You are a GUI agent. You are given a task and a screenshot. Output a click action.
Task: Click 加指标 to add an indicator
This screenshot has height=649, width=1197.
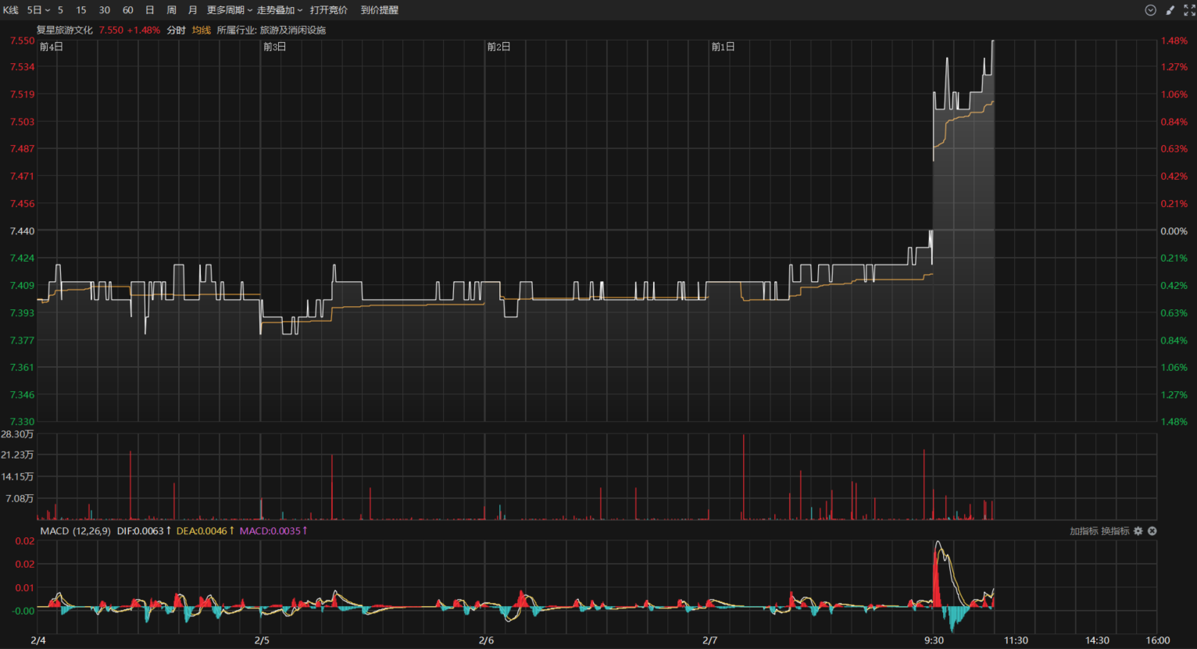pyautogui.click(x=1084, y=531)
